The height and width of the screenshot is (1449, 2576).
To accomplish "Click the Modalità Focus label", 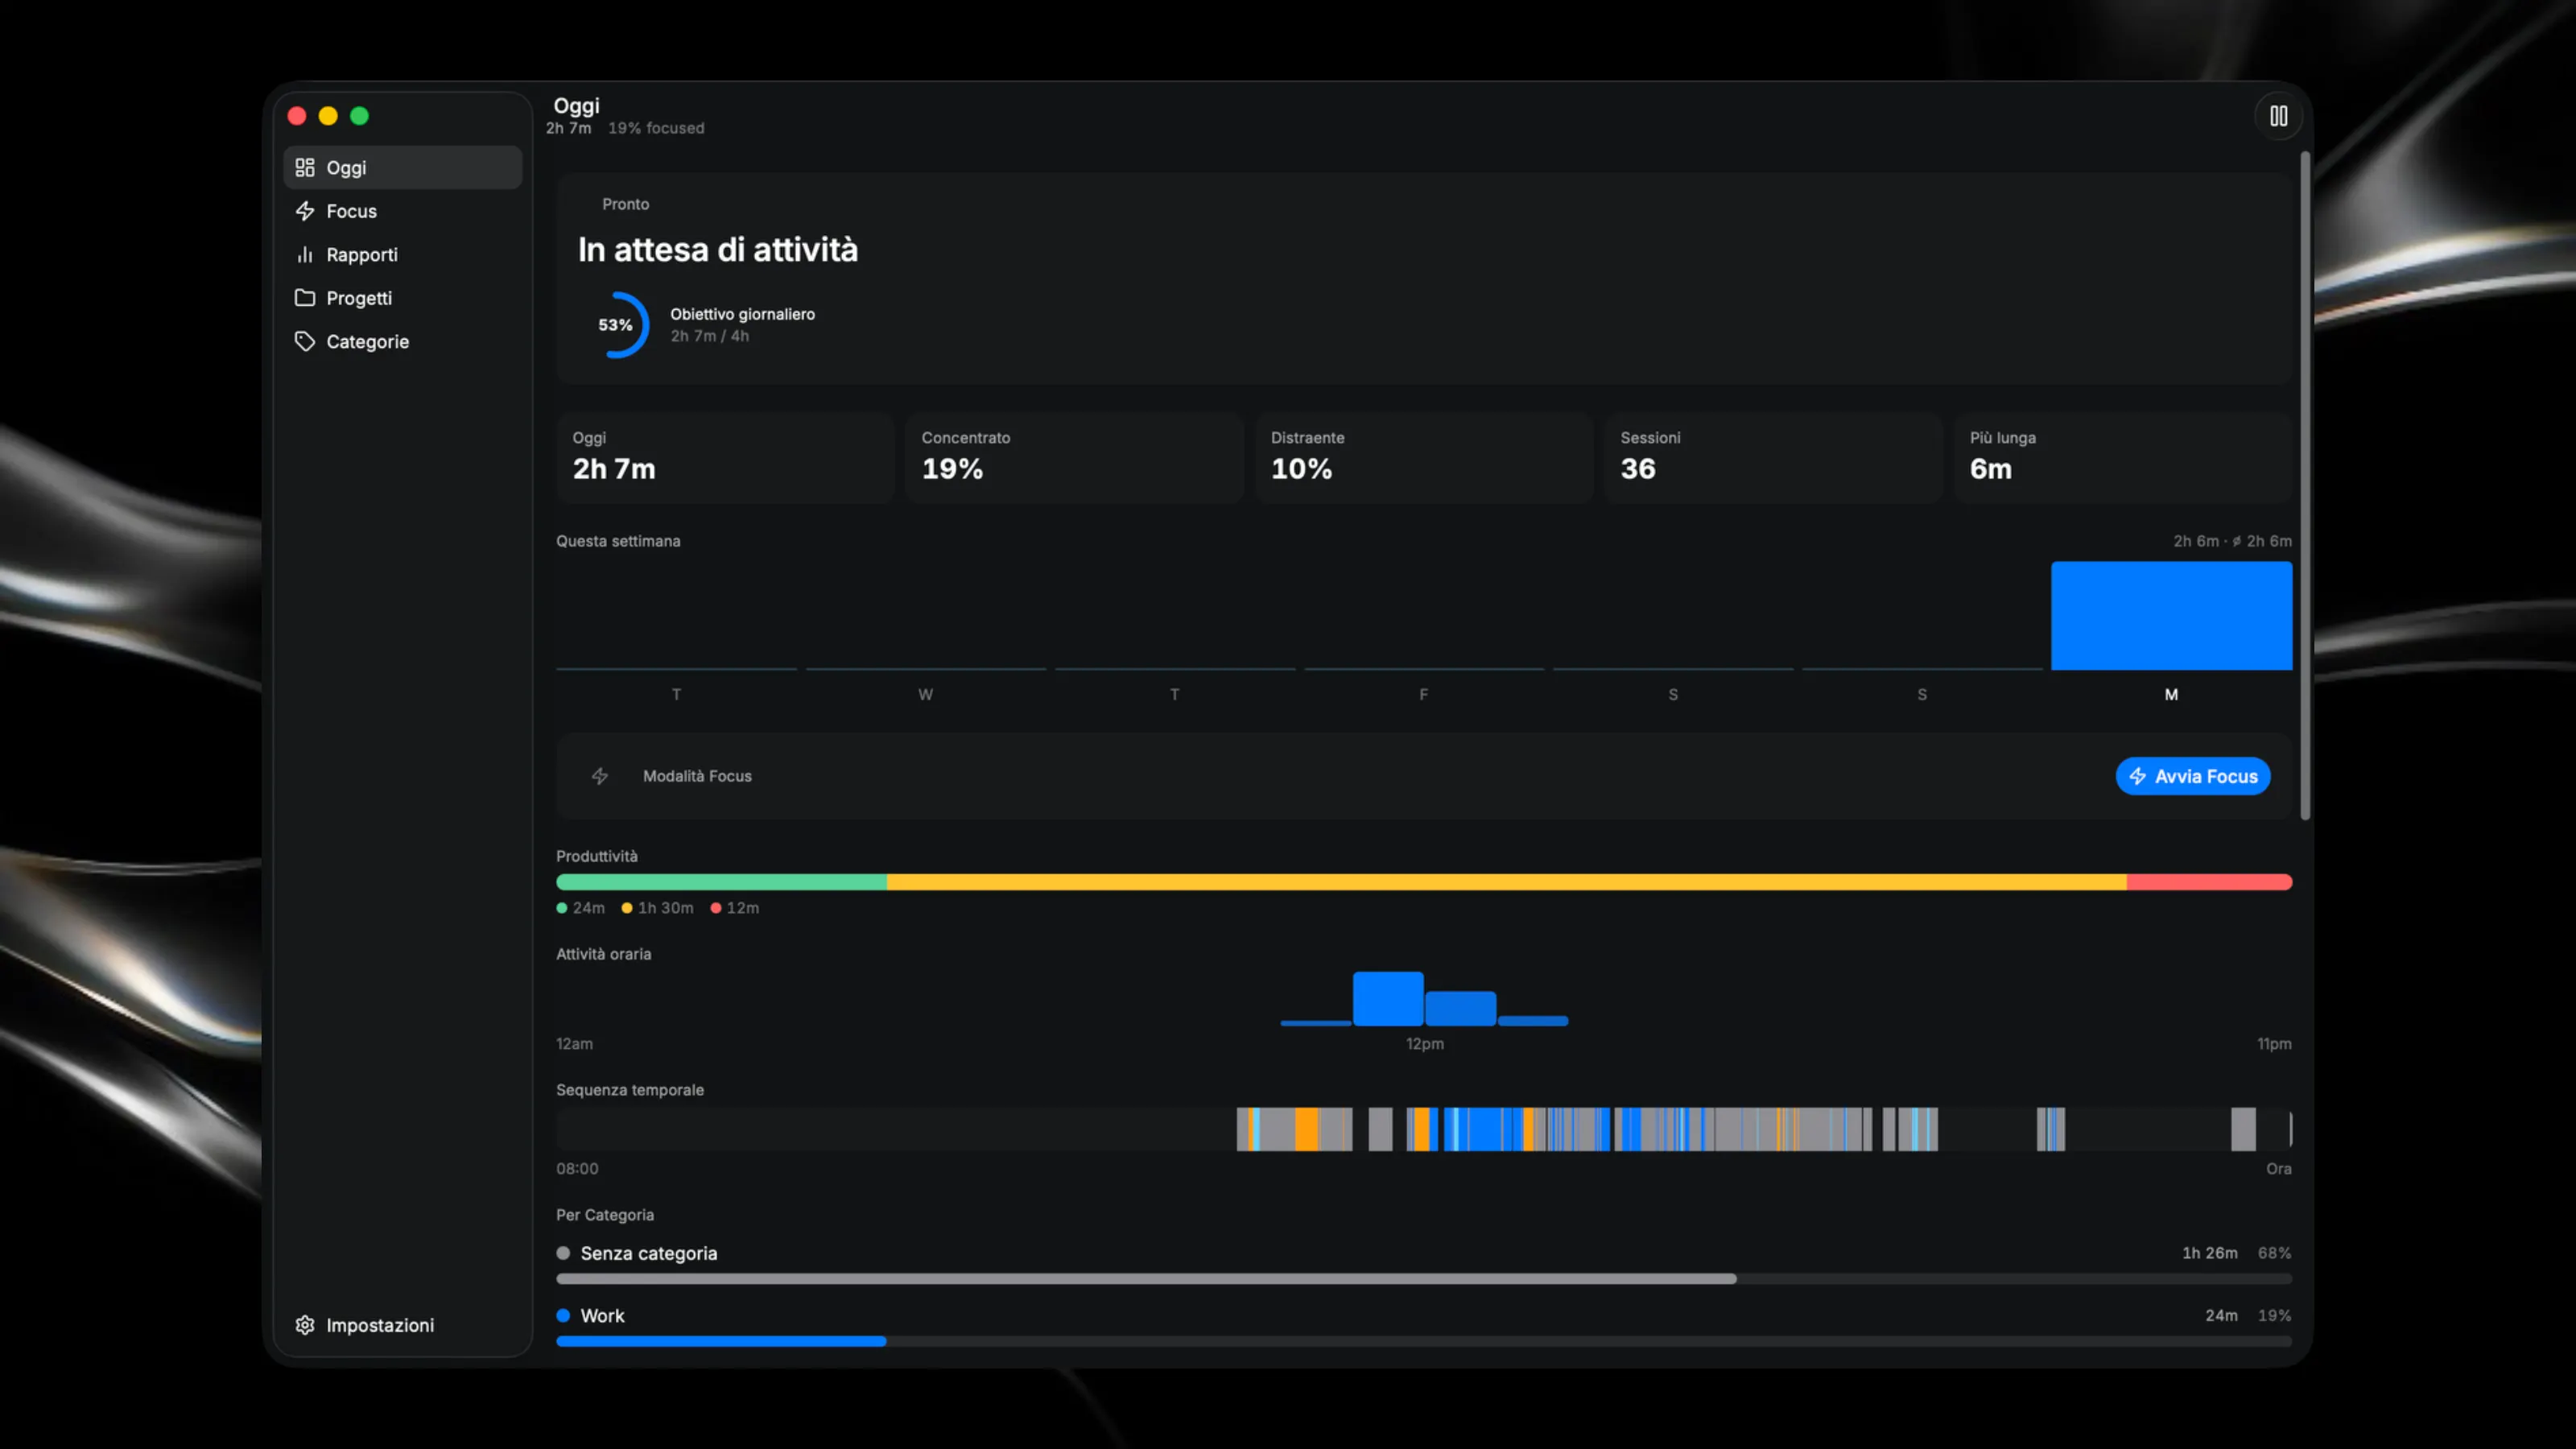I will point(697,776).
